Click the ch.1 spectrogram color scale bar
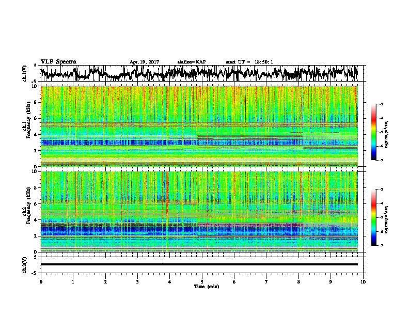 pyautogui.click(x=374, y=132)
